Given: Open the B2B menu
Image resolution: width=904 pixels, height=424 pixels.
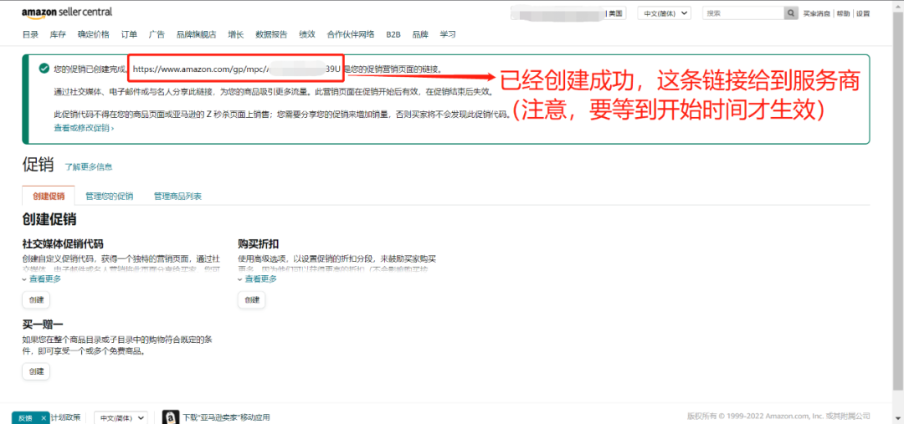Looking at the screenshot, I should (393, 34).
